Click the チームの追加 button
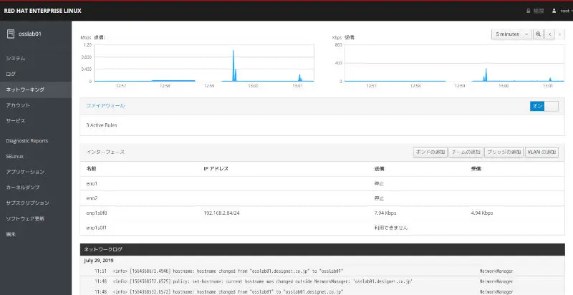 point(466,153)
